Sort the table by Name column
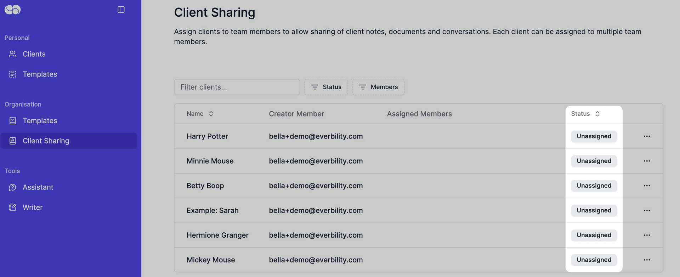Image resolution: width=680 pixels, height=277 pixels. click(200, 114)
